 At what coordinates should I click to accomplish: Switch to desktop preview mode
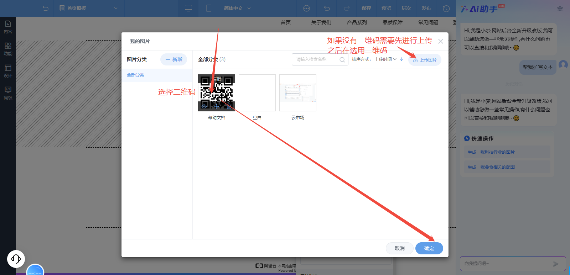(188, 8)
